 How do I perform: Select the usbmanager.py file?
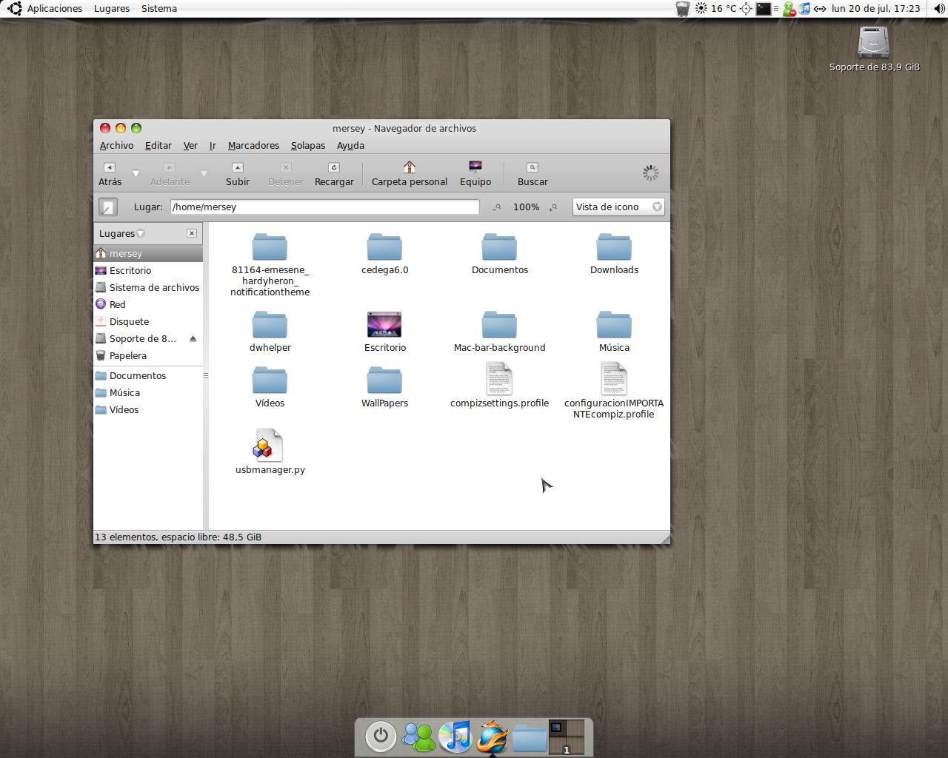[270, 452]
